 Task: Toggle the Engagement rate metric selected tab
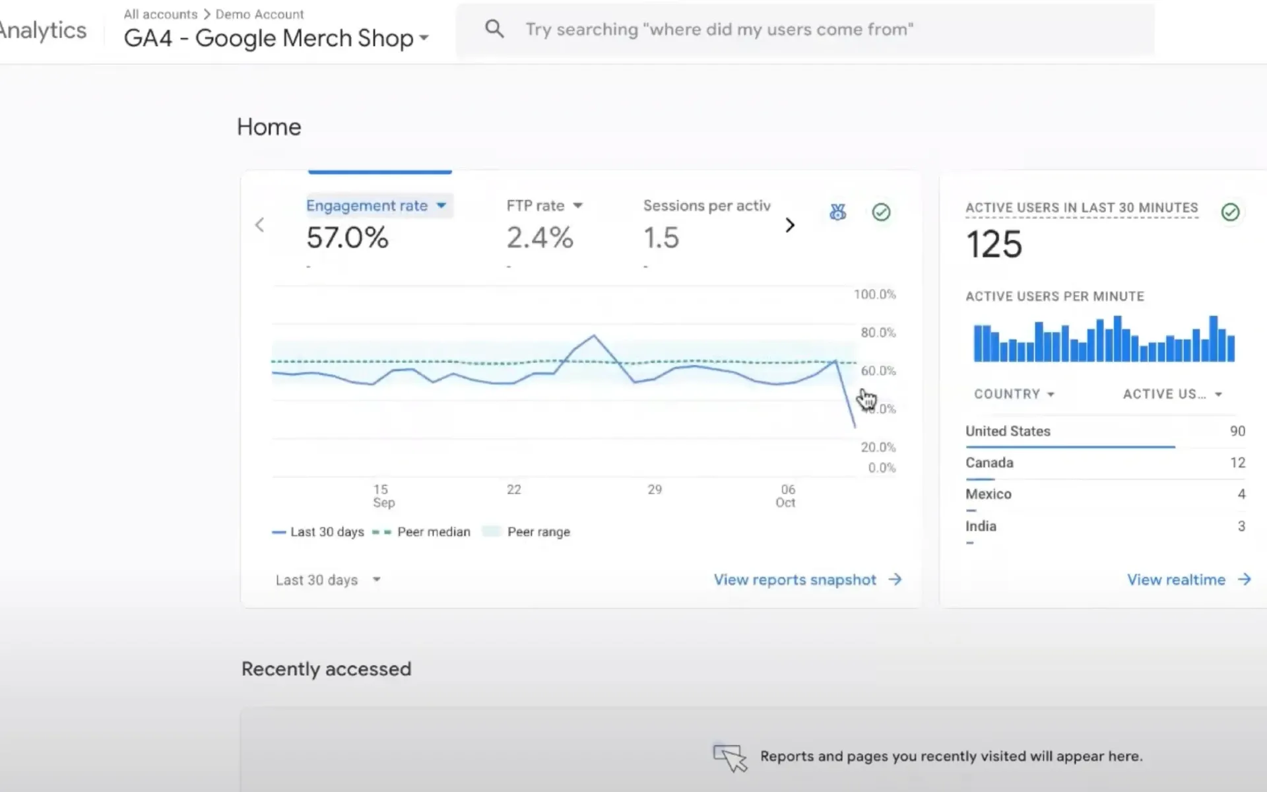(378, 205)
